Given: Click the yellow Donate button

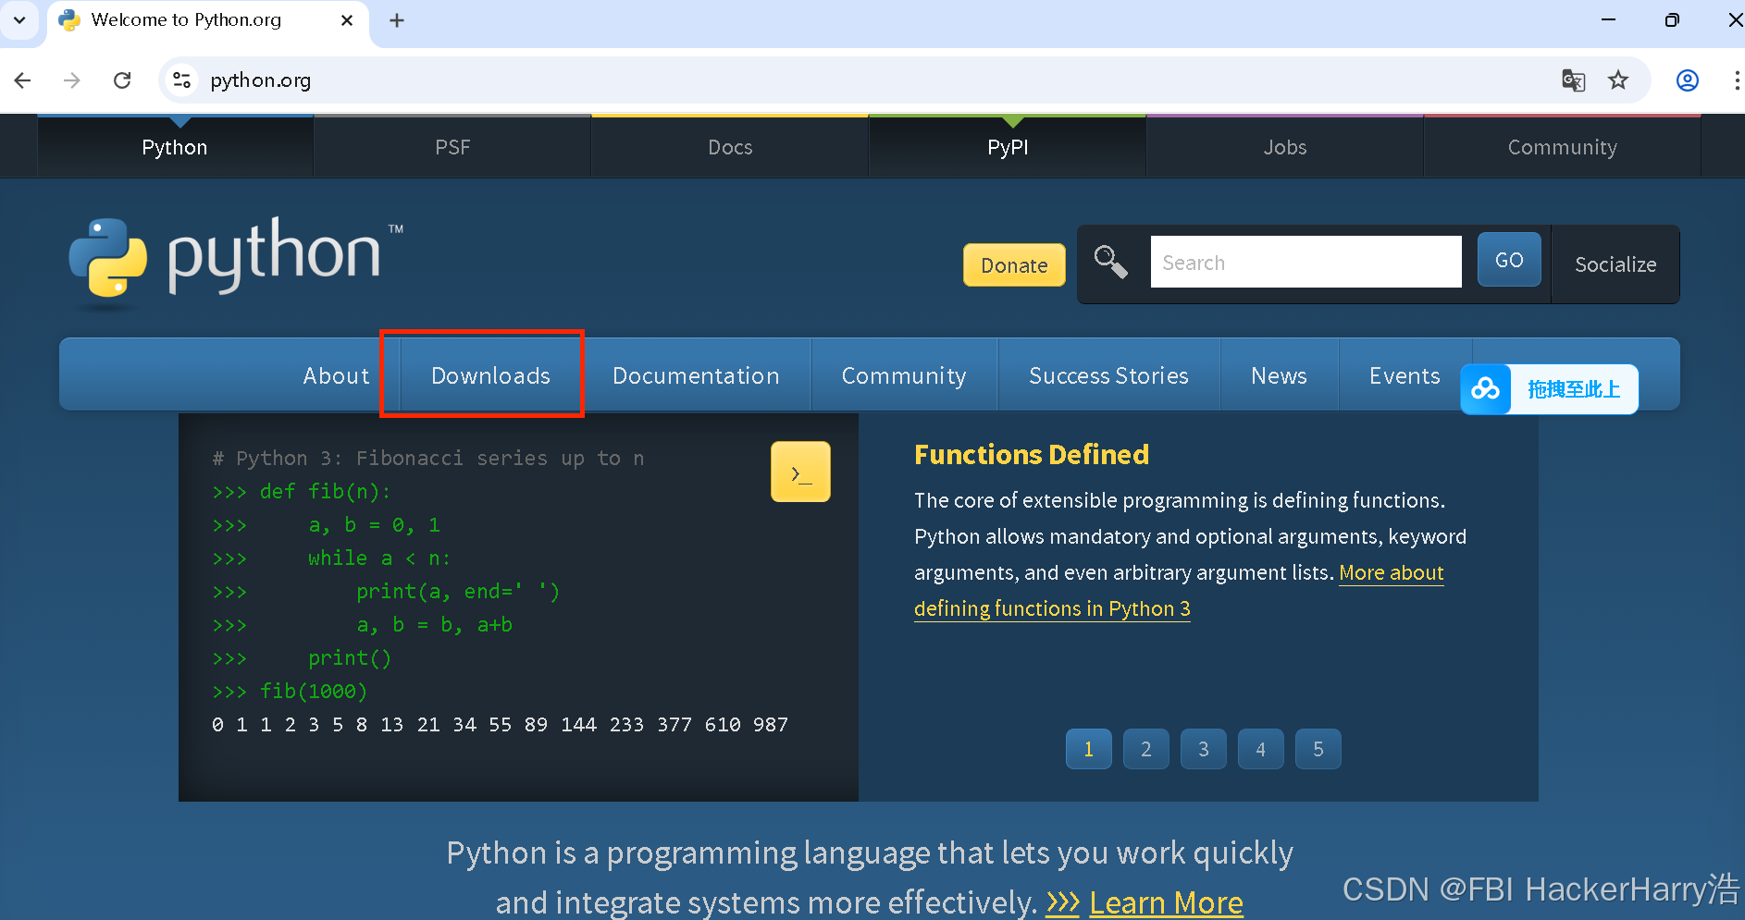Looking at the screenshot, I should [1014, 265].
